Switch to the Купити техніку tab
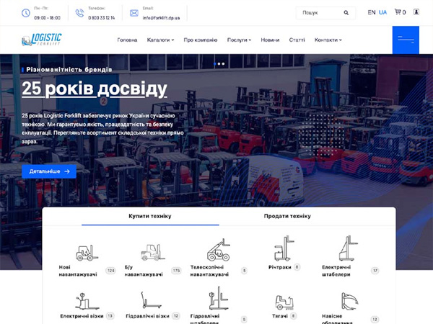Screen dimensions: 433x324 pos(150,216)
